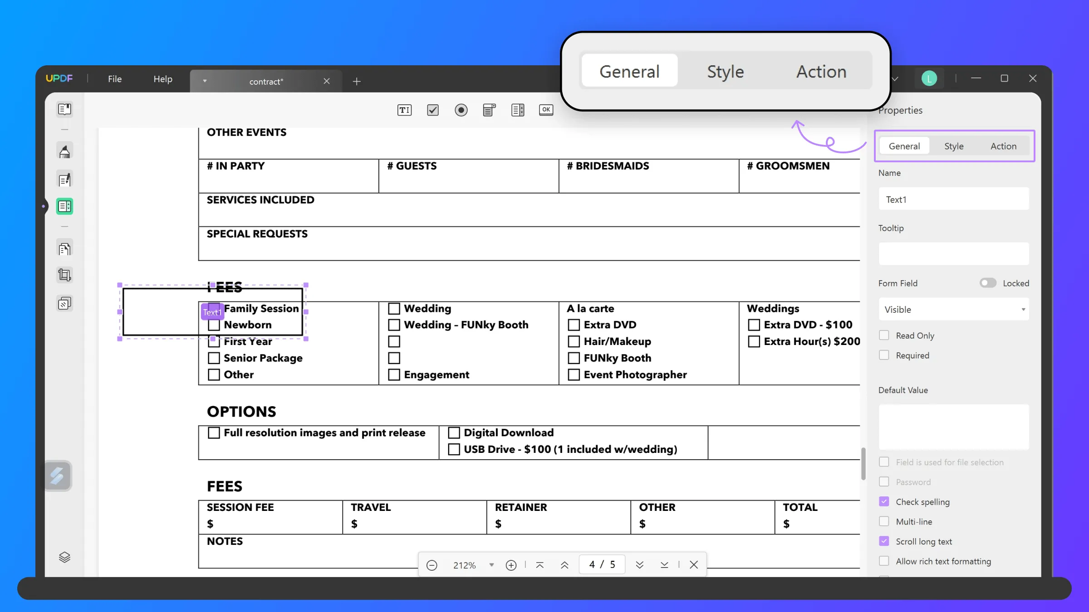Toggle the Locked form field switch
This screenshot has width=1089, height=612.
point(986,282)
